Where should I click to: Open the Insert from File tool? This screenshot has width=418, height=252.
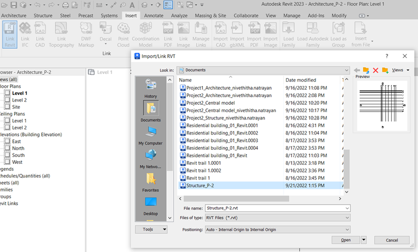pyautogui.click(x=361, y=34)
